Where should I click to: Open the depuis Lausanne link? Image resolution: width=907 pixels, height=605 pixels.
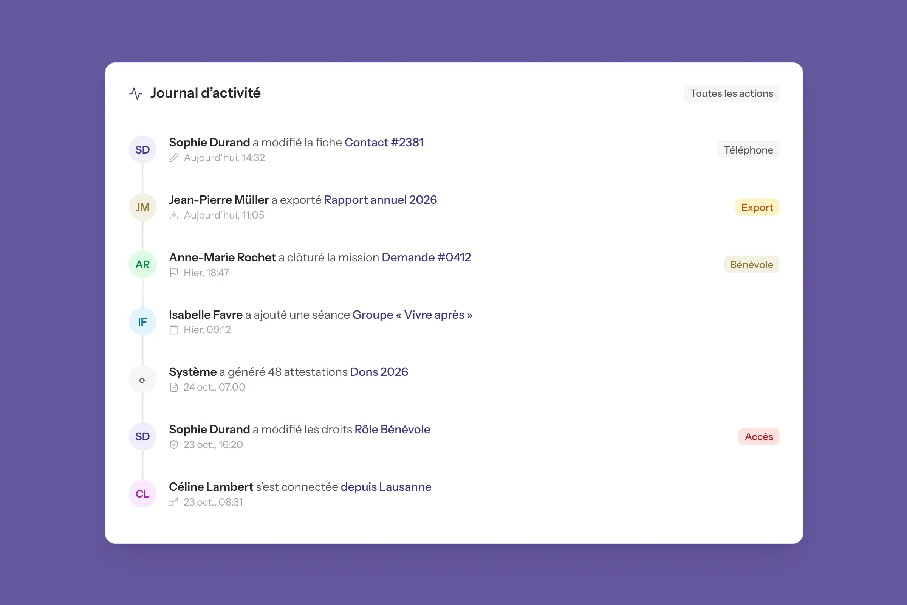pyautogui.click(x=386, y=487)
